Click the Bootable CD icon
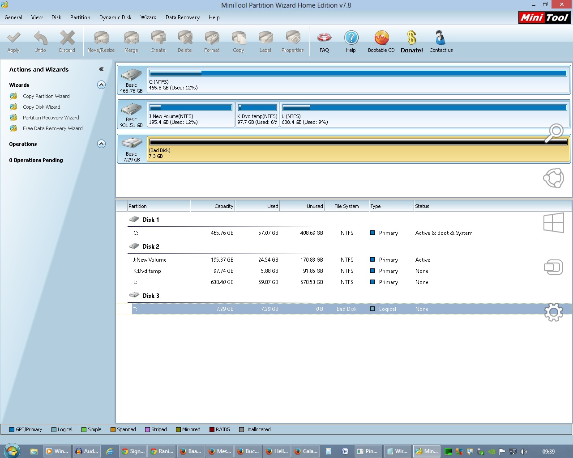 tap(381, 38)
